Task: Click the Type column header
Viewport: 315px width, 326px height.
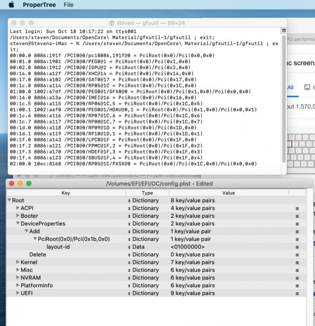Action: point(147,193)
